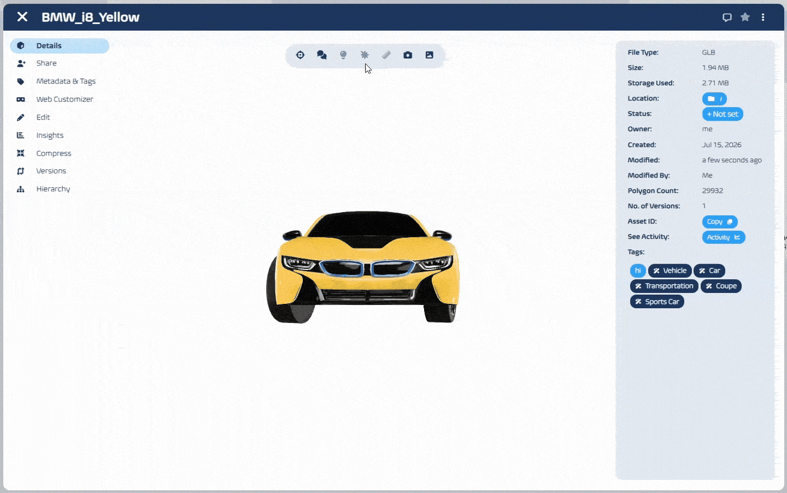The width and height of the screenshot is (787, 493).
Task: Set status via the Not set button
Action: pos(723,114)
